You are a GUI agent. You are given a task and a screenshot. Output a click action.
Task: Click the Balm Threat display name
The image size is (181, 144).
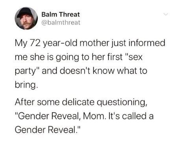pyautogui.click(x=61, y=15)
